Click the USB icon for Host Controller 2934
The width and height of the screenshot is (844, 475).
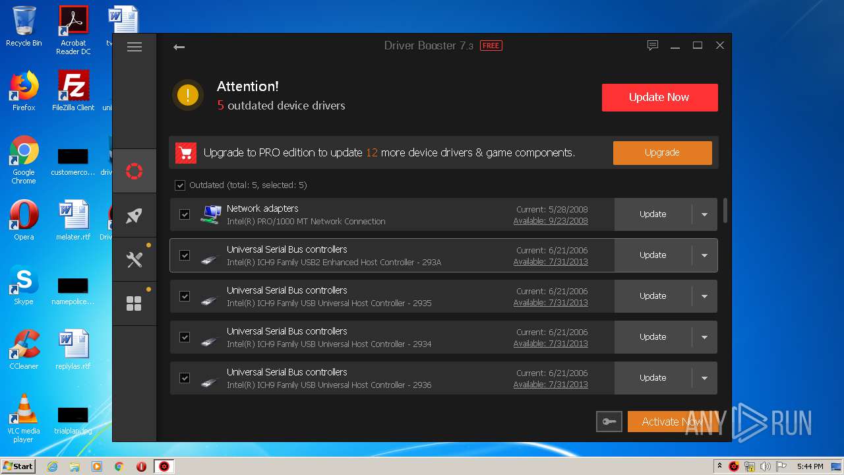click(209, 342)
